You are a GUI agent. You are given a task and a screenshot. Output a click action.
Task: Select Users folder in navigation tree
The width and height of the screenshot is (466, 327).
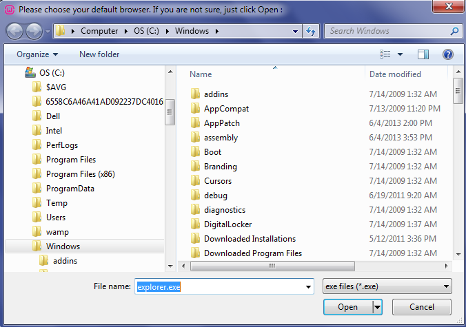coord(56,218)
